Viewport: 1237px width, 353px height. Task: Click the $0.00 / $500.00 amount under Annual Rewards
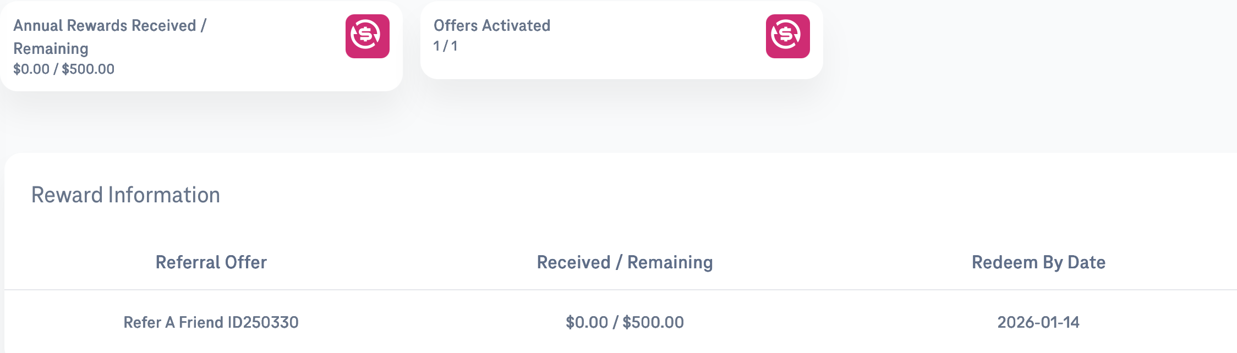[x=64, y=69]
